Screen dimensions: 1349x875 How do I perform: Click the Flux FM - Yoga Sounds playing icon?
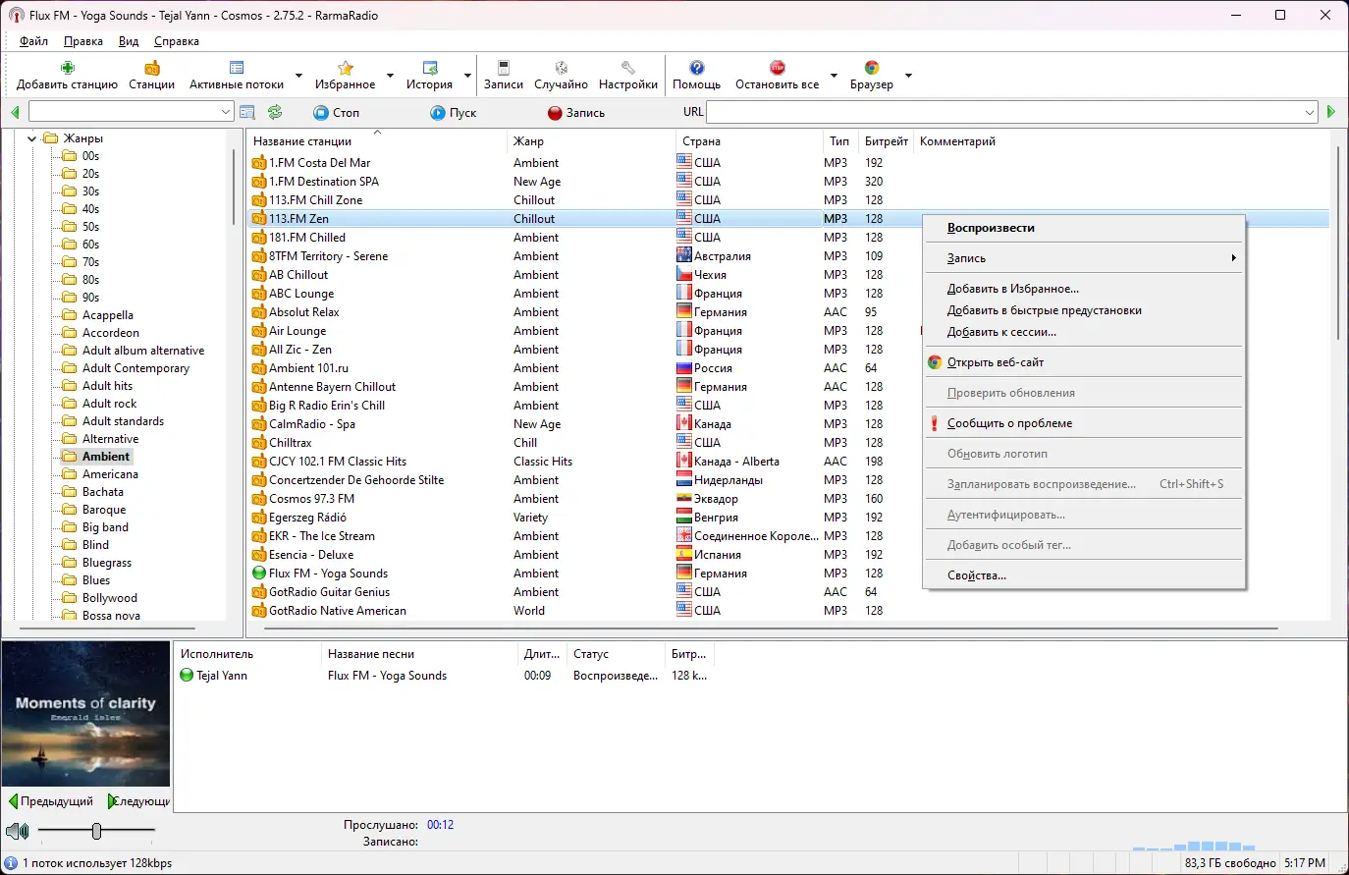[259, 574]
